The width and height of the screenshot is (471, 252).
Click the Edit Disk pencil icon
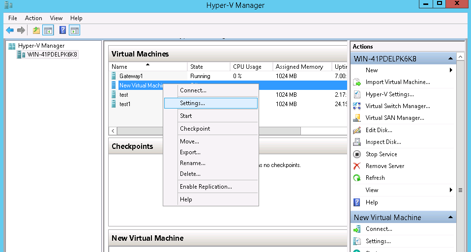click(x=357, y=130)
